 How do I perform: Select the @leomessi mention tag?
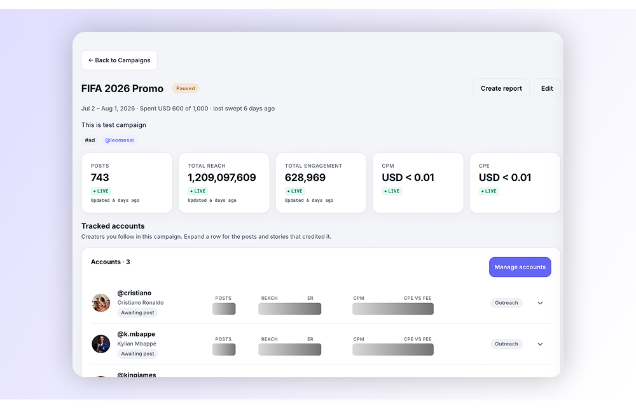click(120, 140)
